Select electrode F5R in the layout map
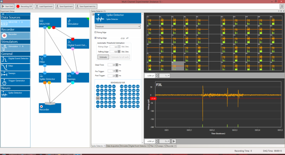This screenshot has width=285, height=155. [x=138, y=106]
